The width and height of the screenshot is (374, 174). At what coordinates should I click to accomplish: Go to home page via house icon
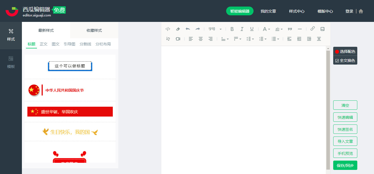361,11
